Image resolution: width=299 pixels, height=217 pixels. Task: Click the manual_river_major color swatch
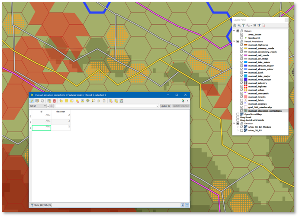coord(246,79)
